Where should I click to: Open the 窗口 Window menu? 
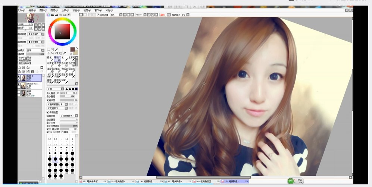[98, 10]
